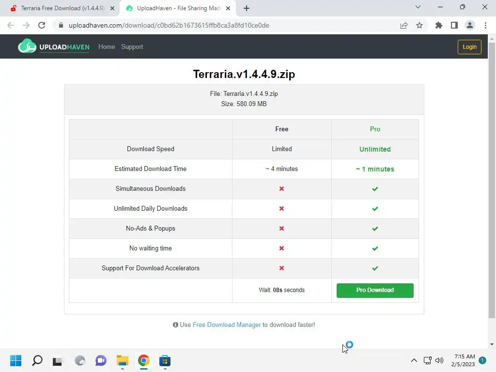Image resolution: width=496 pixels, height=372 pixels.
Task: Click red X for No-Ads & Popups
Action: point(281,229)
